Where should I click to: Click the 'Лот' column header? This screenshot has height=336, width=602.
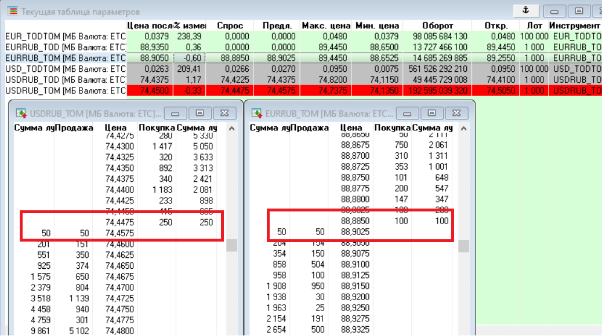(x=534, y=25)
